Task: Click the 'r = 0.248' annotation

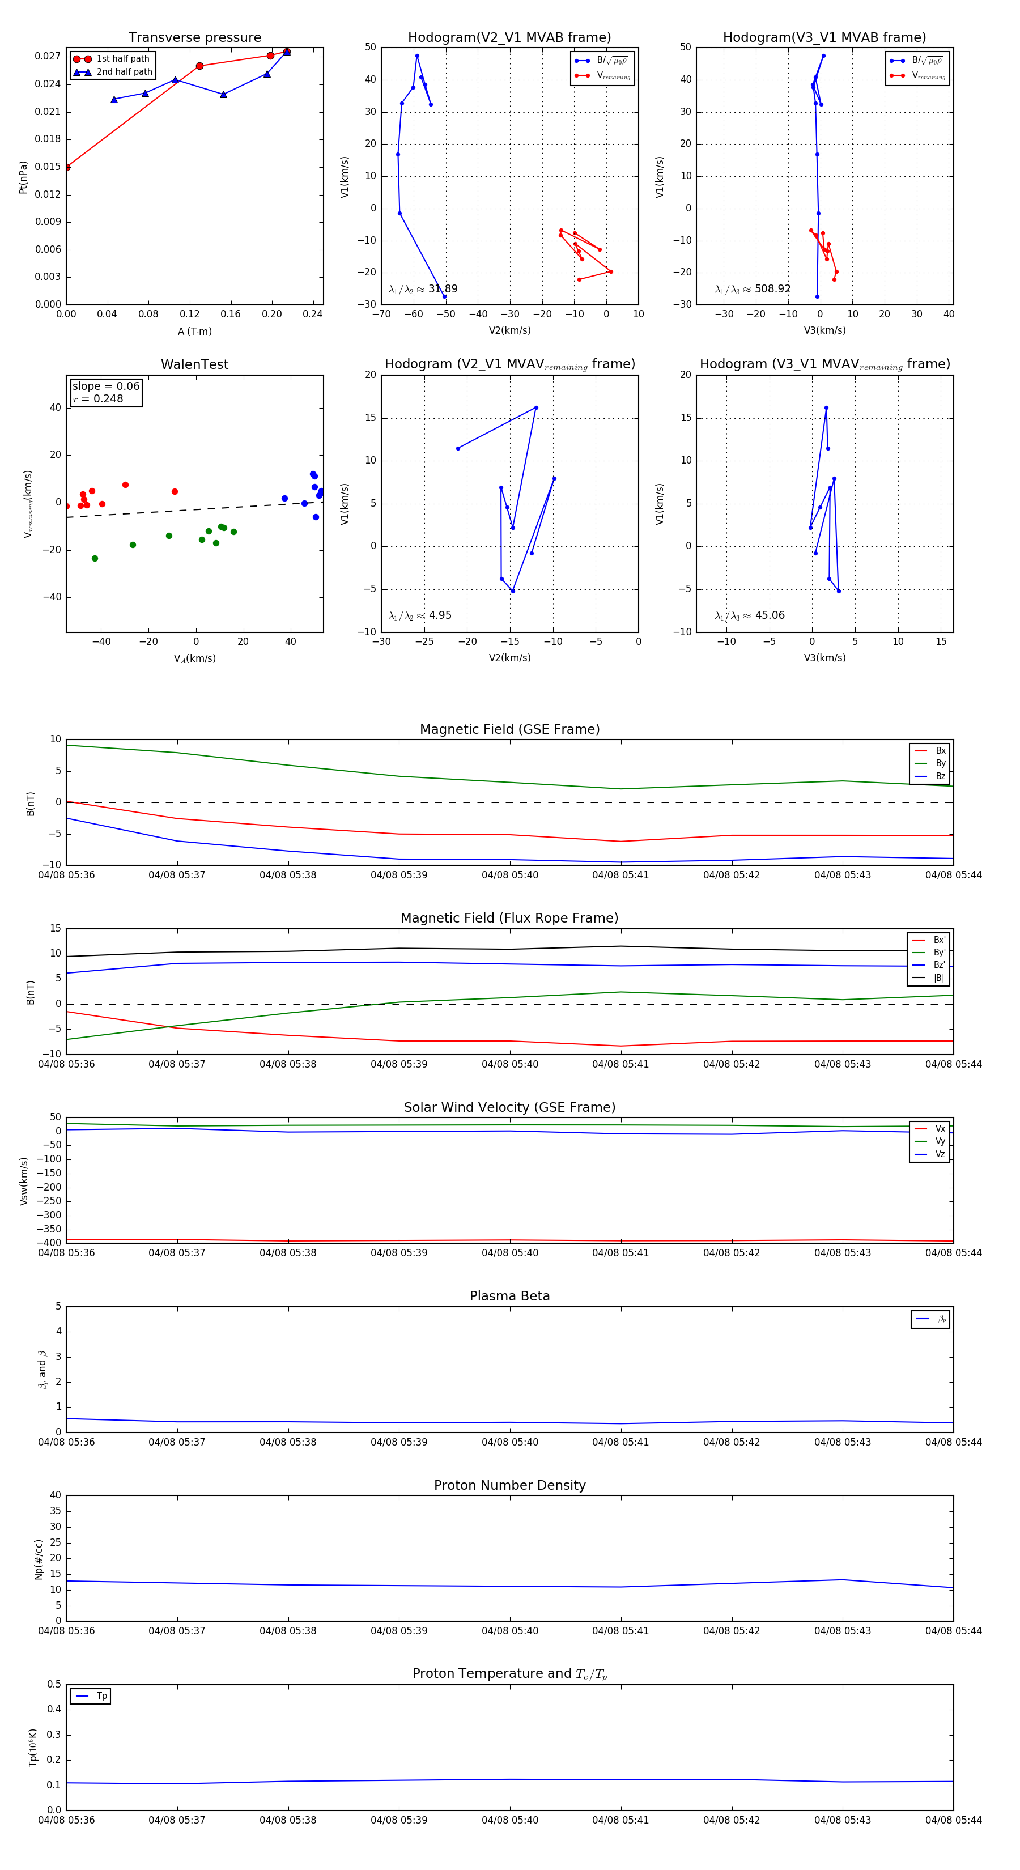Action: coord(98,398)
